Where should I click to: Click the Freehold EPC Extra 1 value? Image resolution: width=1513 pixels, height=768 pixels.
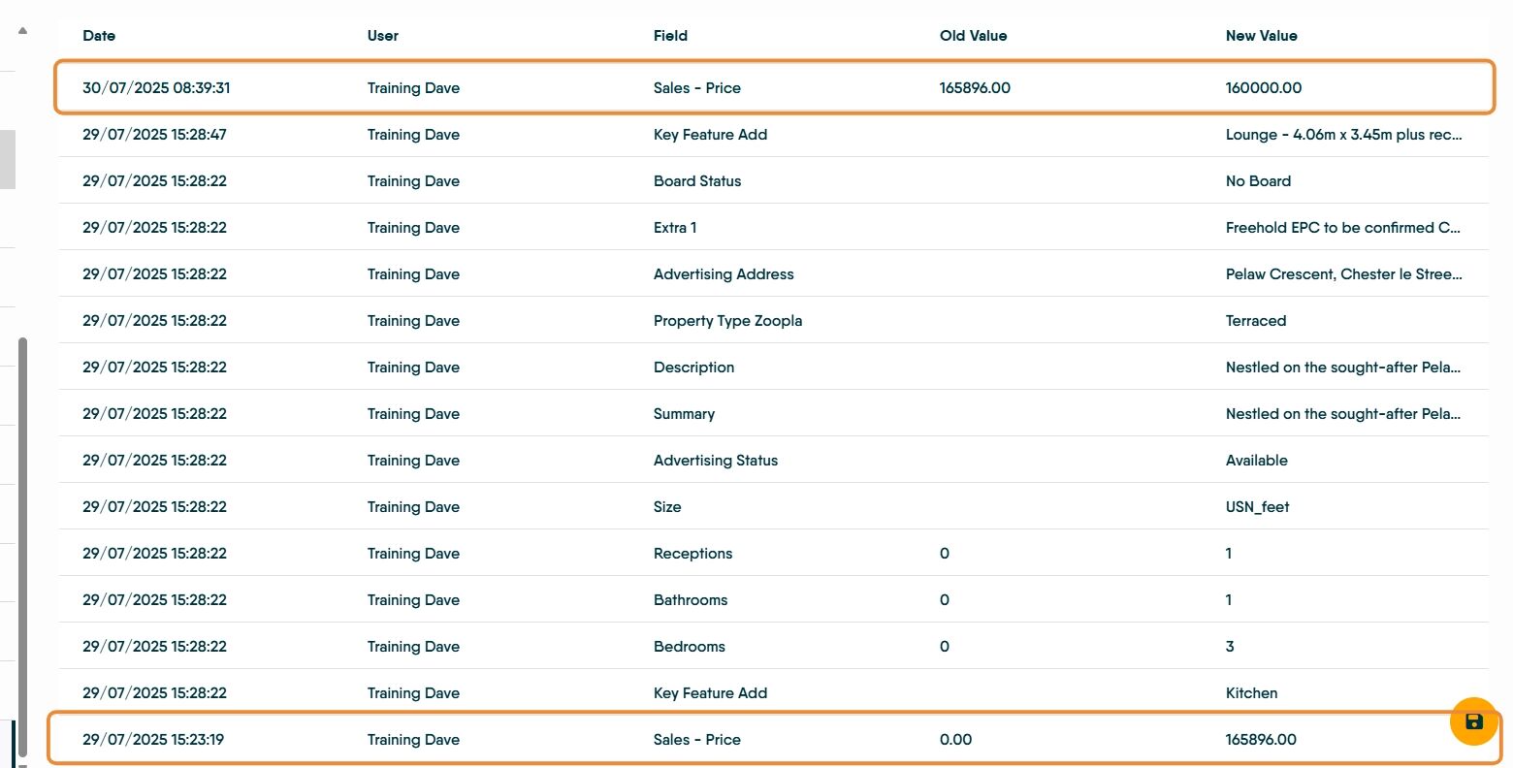coord(1343,228)
